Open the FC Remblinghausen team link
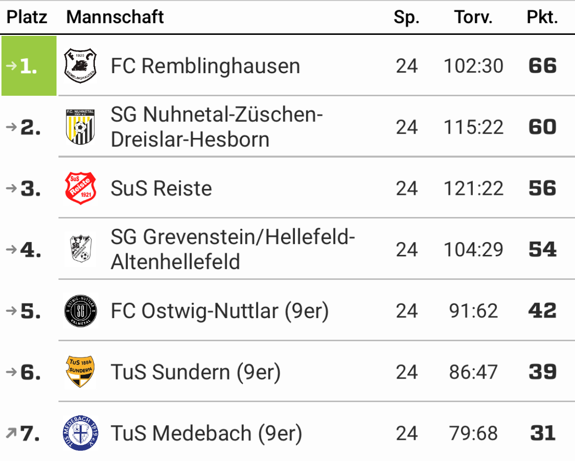 pos(205,66)
